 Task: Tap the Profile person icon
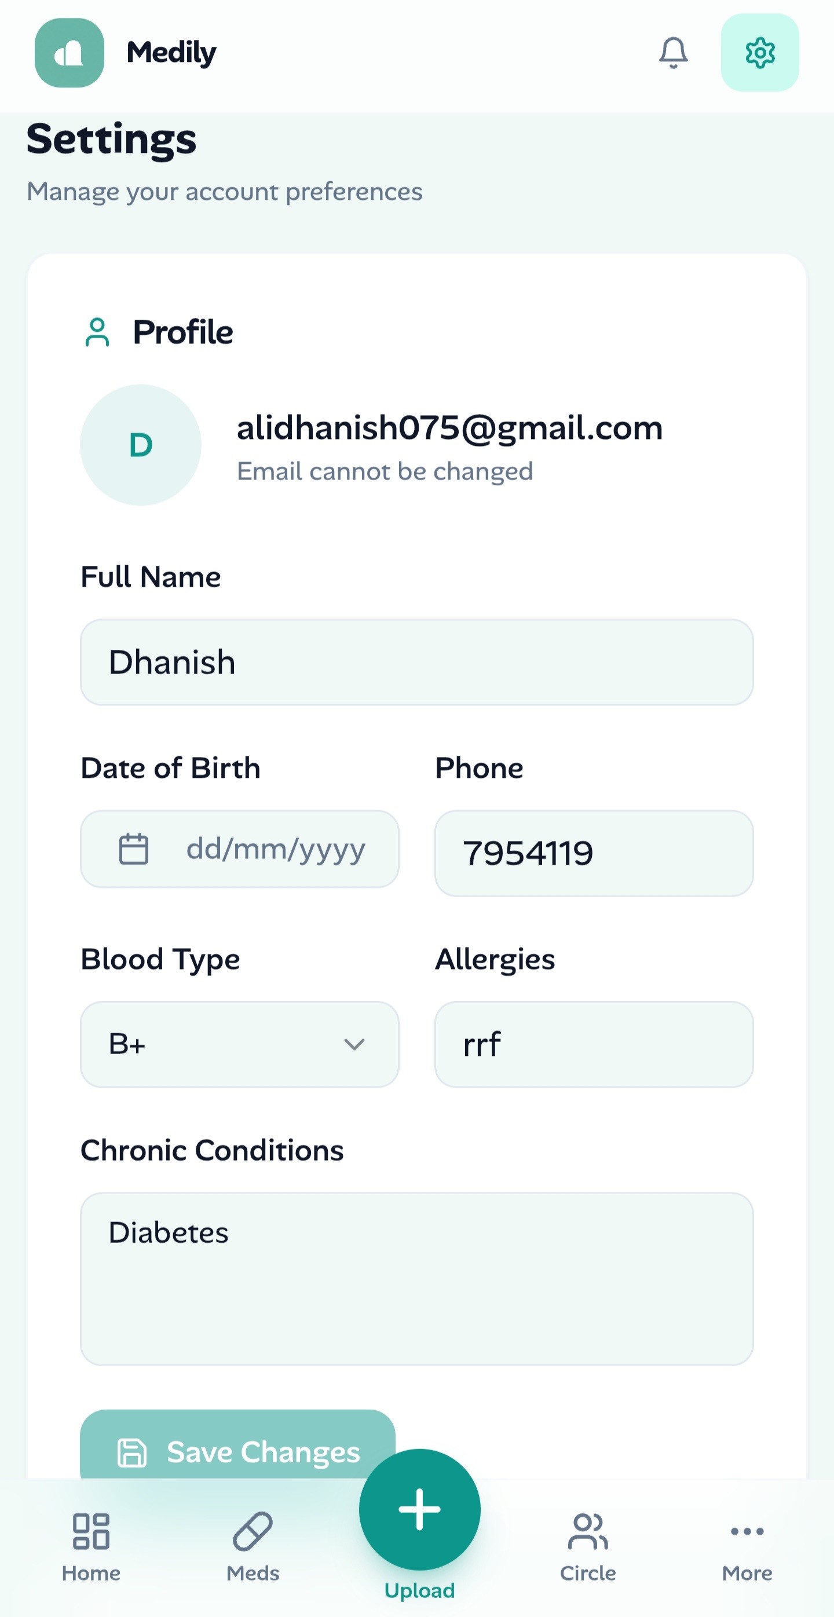pyautogui.click(x=97, y=332)
